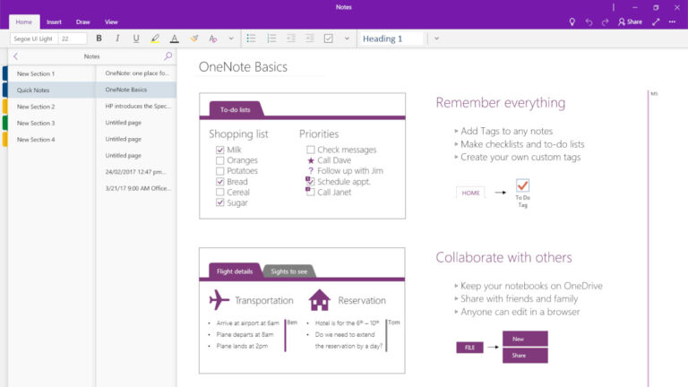
Task: Toggle bold formatting
Action: coord(99,39)
